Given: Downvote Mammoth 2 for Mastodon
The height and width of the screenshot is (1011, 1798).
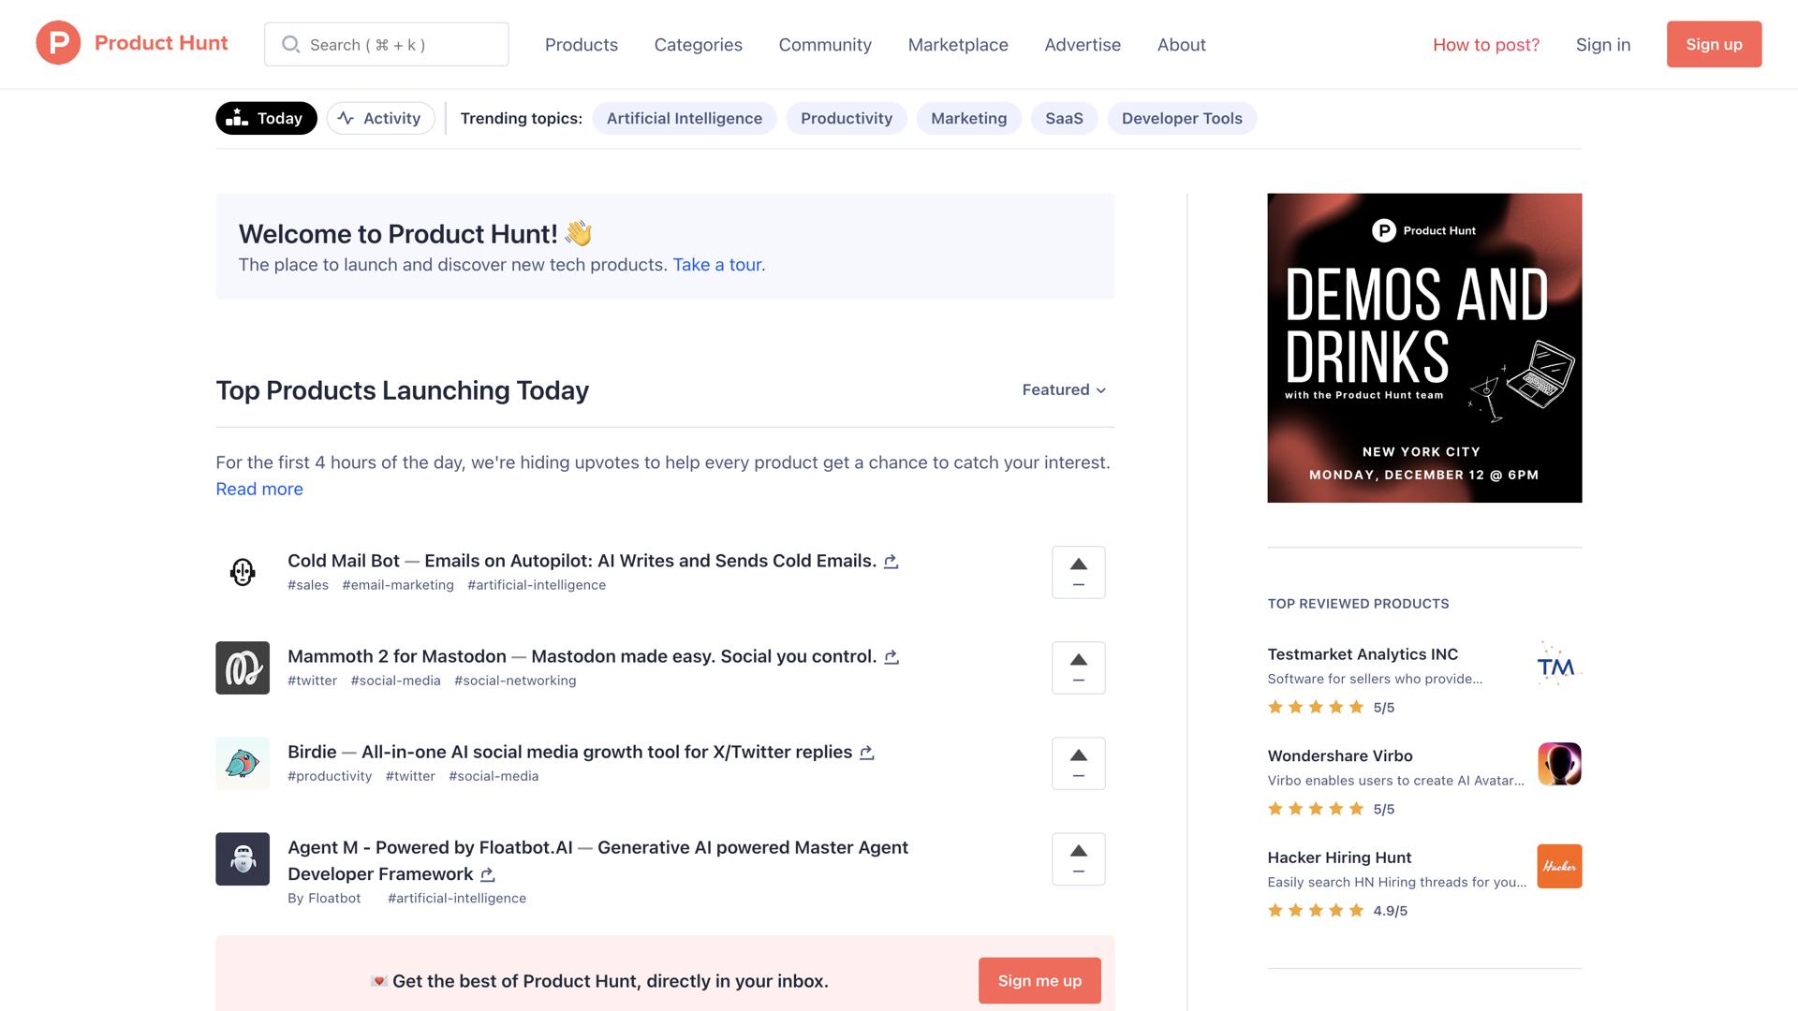Looking at the screenshot, I should tap(1078, 679).
